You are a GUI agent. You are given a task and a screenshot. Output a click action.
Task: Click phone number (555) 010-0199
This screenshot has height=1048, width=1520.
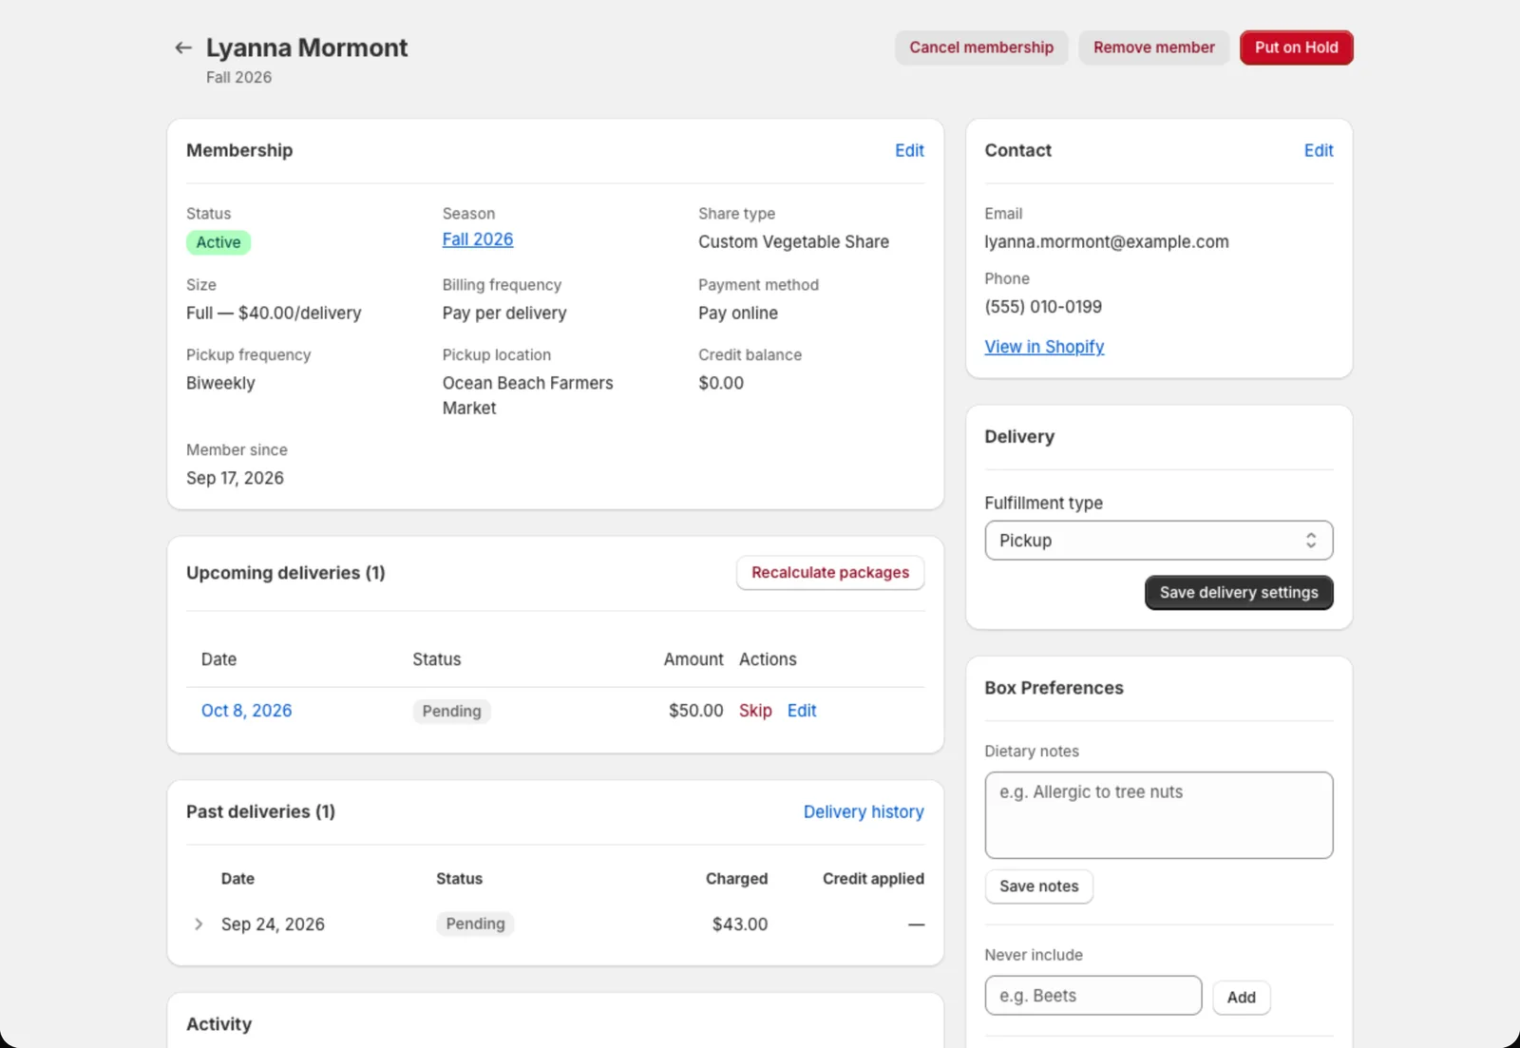(1043, 307)
